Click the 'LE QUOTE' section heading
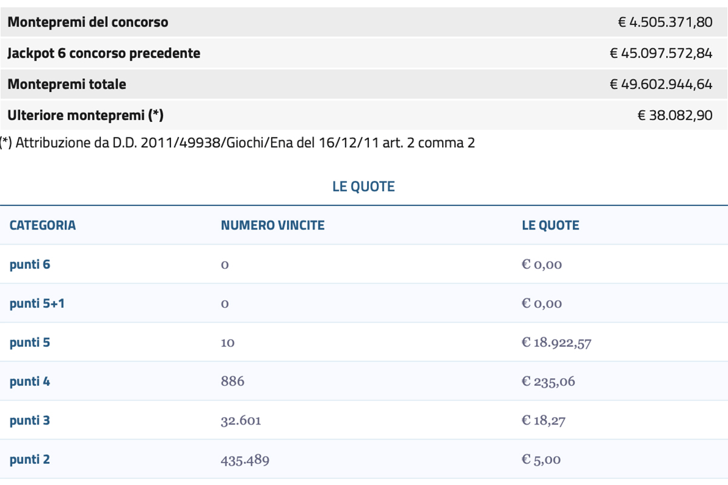 363,186
